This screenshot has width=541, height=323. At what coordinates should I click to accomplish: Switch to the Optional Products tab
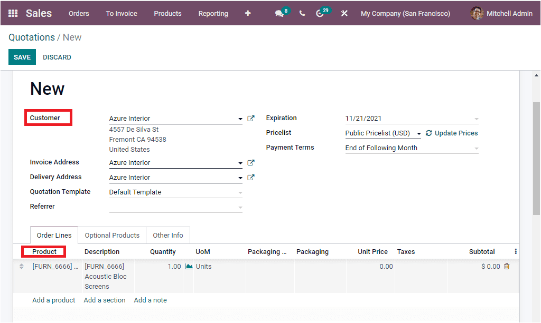pyautogui.click(x=111, y=235)
